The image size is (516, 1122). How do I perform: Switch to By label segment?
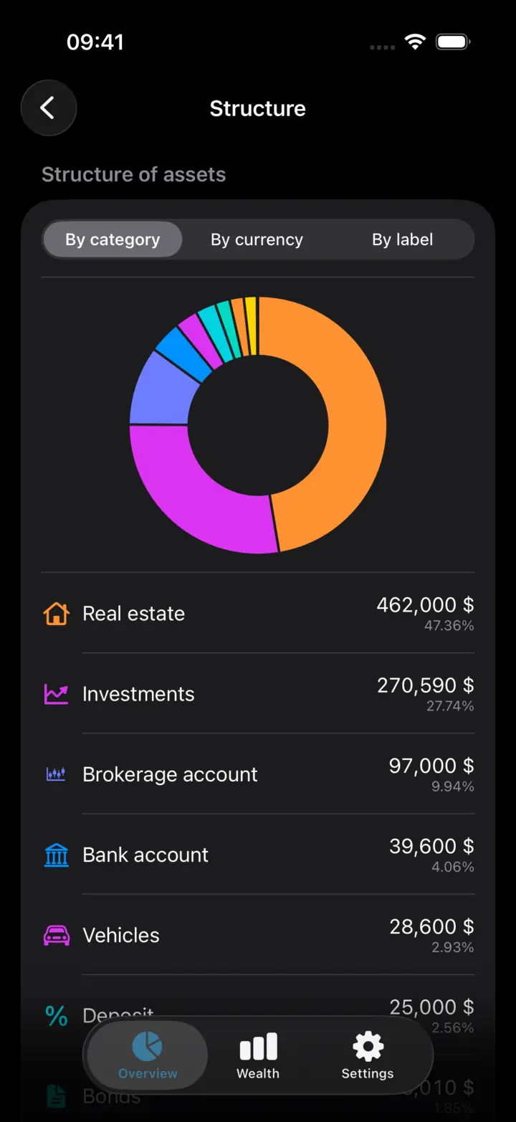402,239
